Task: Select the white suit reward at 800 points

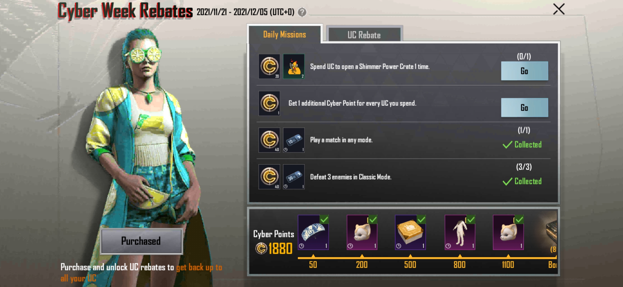Action: [x=460, y=232]
